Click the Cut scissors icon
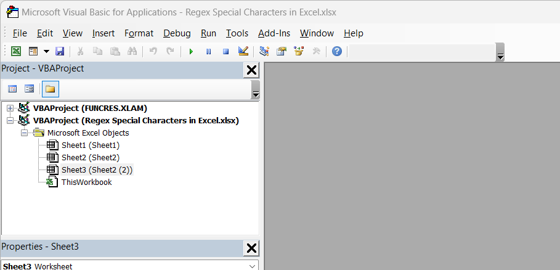 pos(80,51)
